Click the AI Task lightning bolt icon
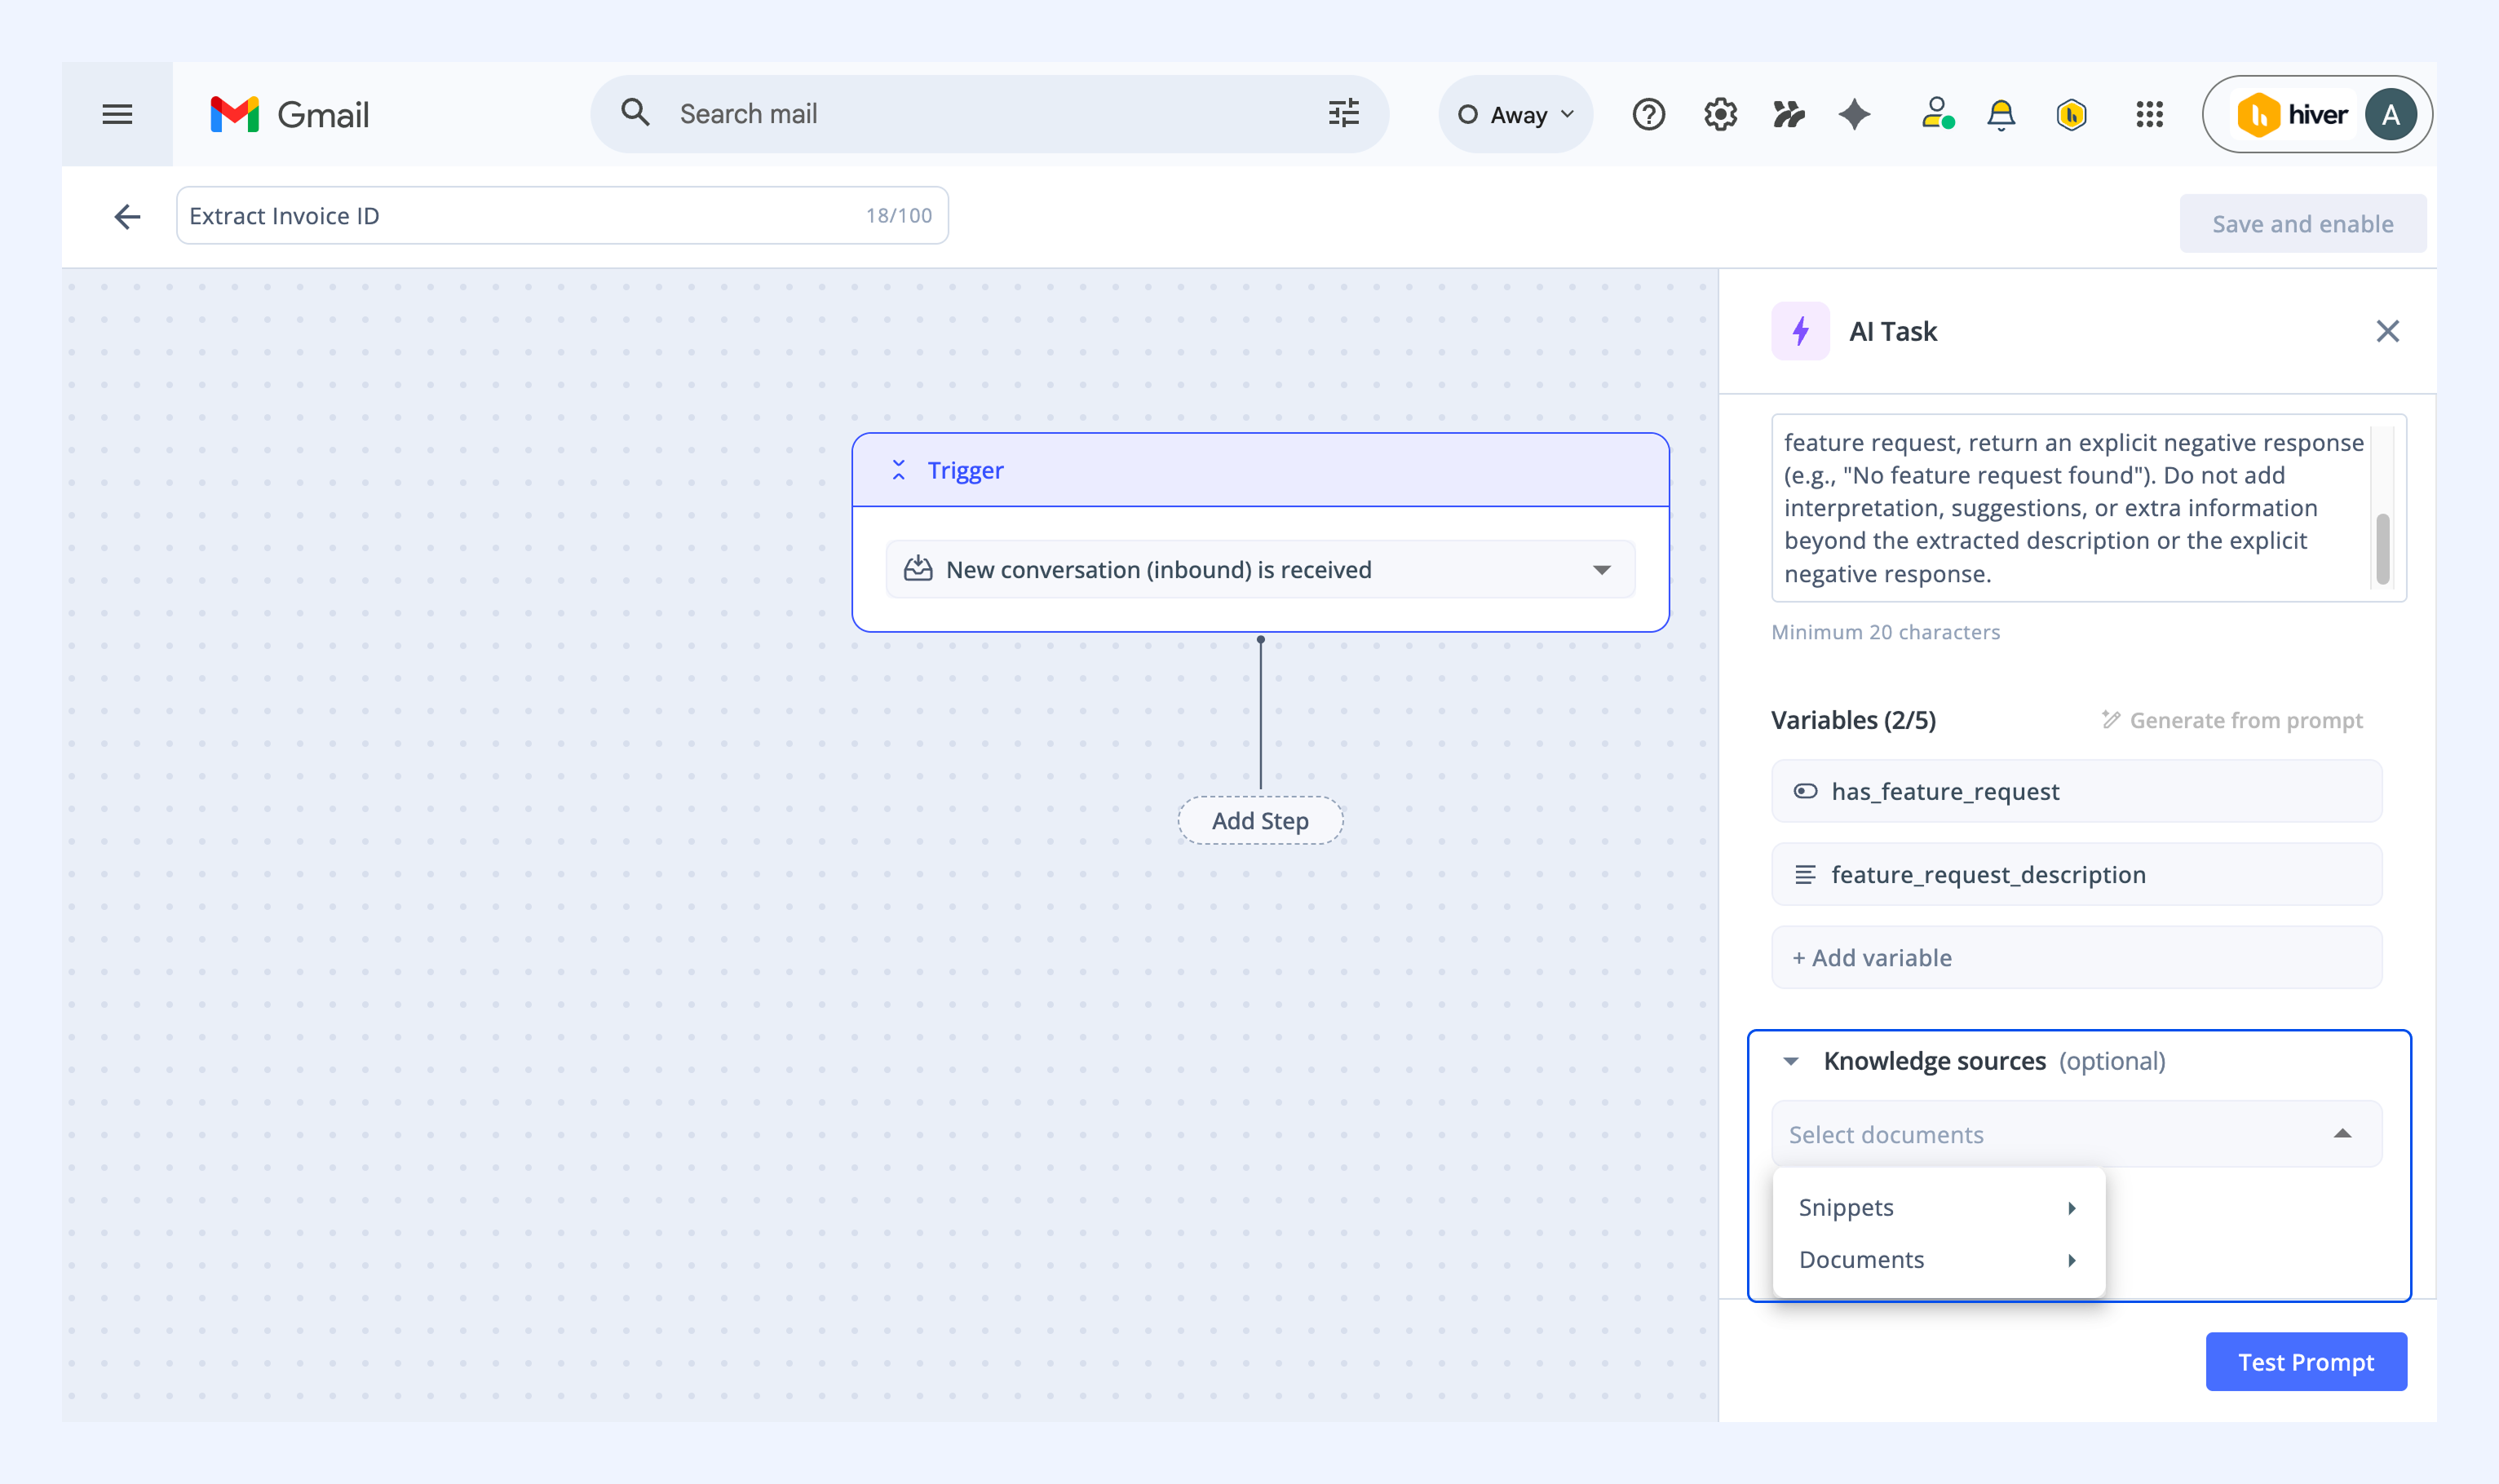Image resolution: width=2499 pixels, height=1484 pixels. tap(1800, 331)
